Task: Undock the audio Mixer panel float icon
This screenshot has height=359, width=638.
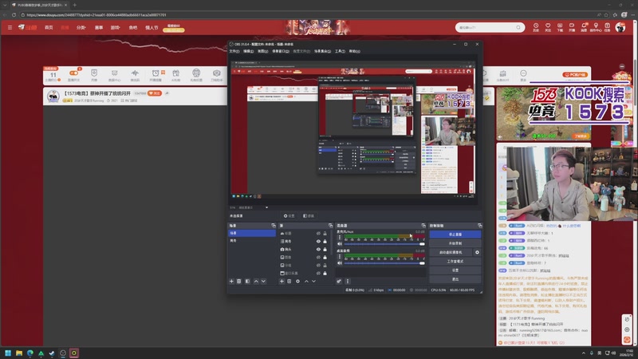Action: pyautogui.click(x=423, y=226)
